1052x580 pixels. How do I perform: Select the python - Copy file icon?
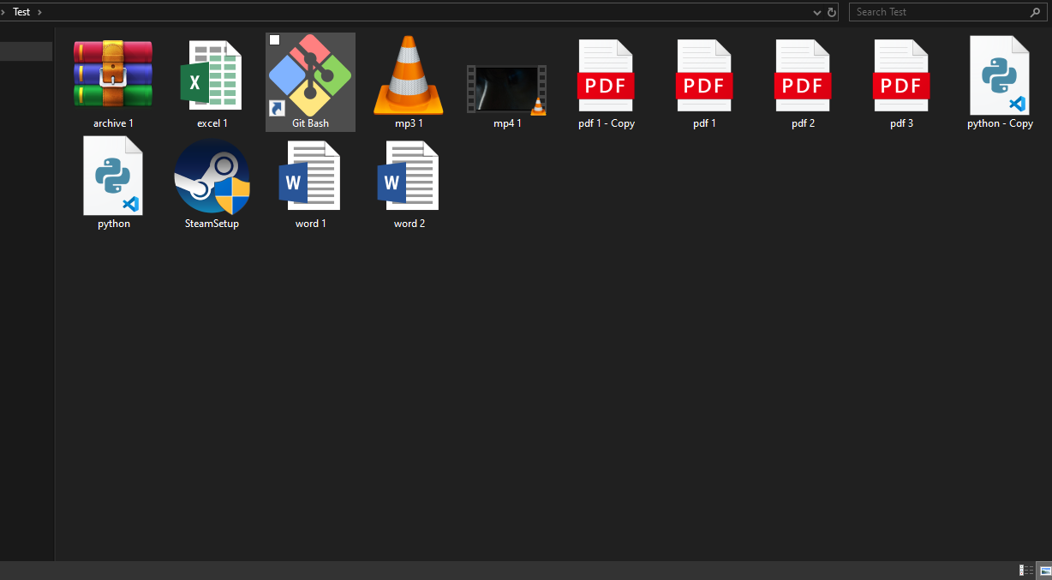1000,75
